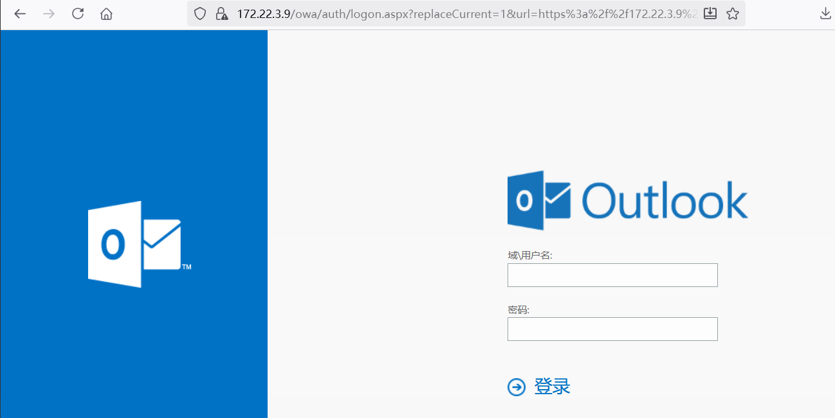This screenshot has height=418, width=835.
Task: Click the forward navigation arrow
Action: coord(48,13)
